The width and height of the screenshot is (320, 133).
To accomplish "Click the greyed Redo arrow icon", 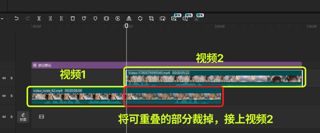I will coord(28,18).
